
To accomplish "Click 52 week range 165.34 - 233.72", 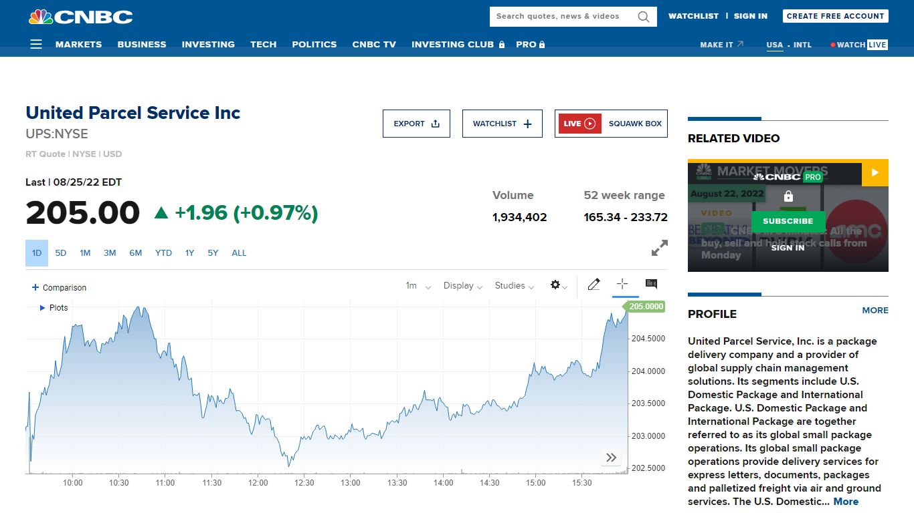I will click(626, 217).
